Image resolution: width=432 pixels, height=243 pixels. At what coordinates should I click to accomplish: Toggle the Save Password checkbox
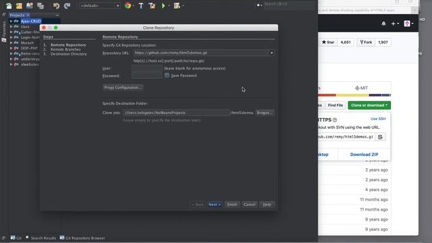(x=167, y=75)
